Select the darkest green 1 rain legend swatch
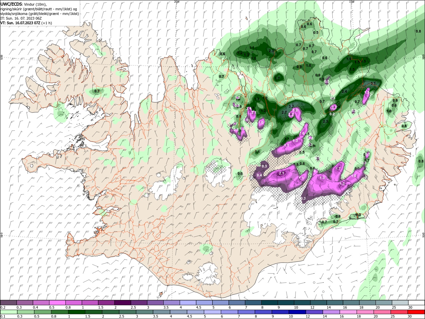425x319 pixels. click(x=77, y=312)
